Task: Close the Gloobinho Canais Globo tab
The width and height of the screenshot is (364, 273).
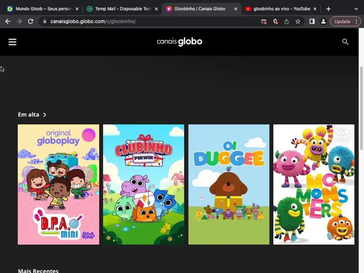Action: pyautogui.click(x=236, y=9)
